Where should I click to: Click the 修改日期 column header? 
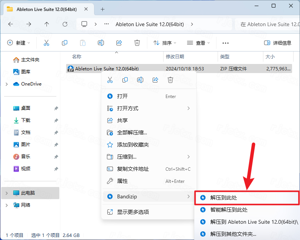(175, 56)
